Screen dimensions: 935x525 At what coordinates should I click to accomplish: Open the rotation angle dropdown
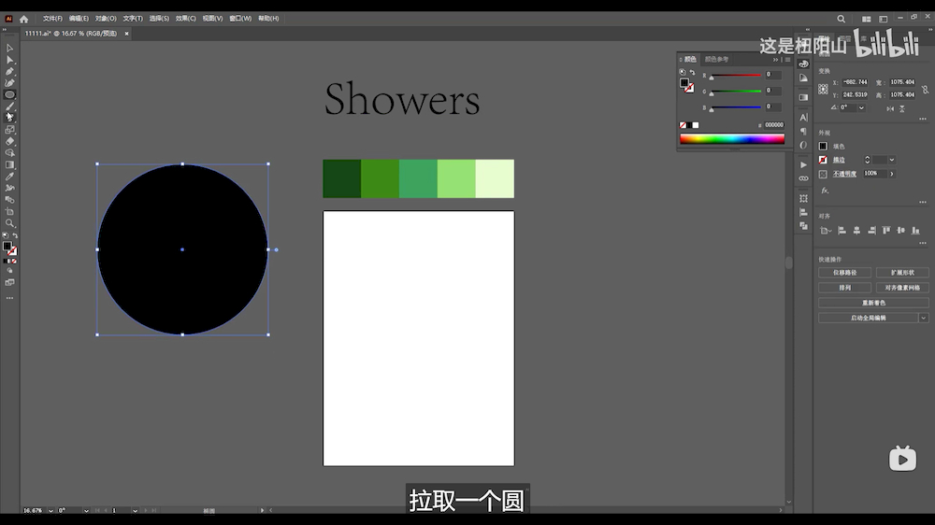point(861,107)
